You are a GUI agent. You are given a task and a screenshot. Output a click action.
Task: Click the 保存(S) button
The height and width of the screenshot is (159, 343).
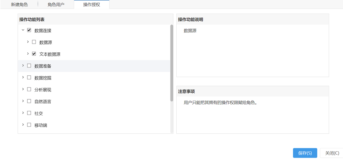(x=305, y=153)
